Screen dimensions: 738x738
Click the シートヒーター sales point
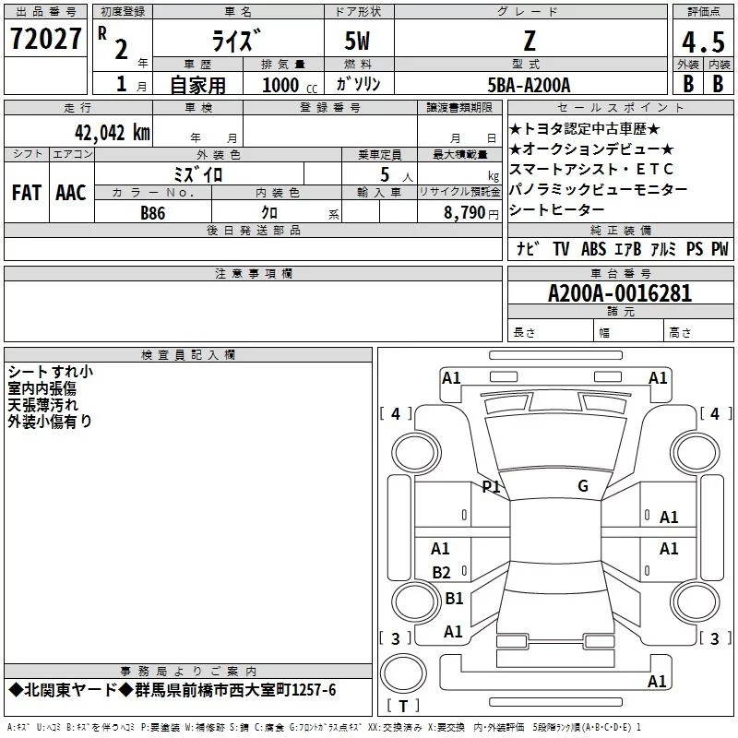click(x=557, y=210)
